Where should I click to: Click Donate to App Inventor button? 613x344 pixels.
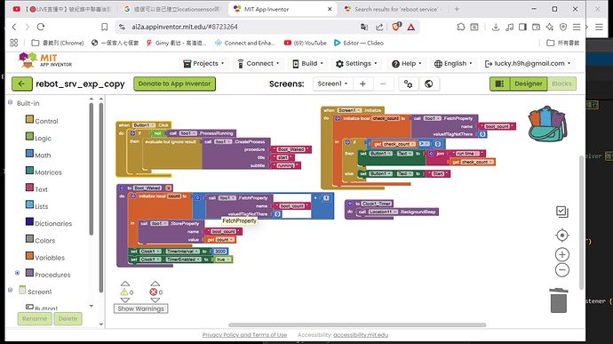point(174,84)
